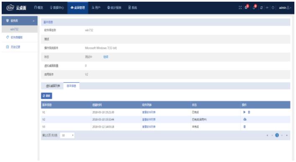Screen dimensions: 296x162
Task: Toggle fullscreen with the expand arrows icon
Action: pyautogui.click(x=240, y=8)
